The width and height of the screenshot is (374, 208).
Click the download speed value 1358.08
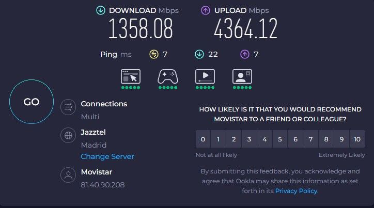[x=141, y=29]
